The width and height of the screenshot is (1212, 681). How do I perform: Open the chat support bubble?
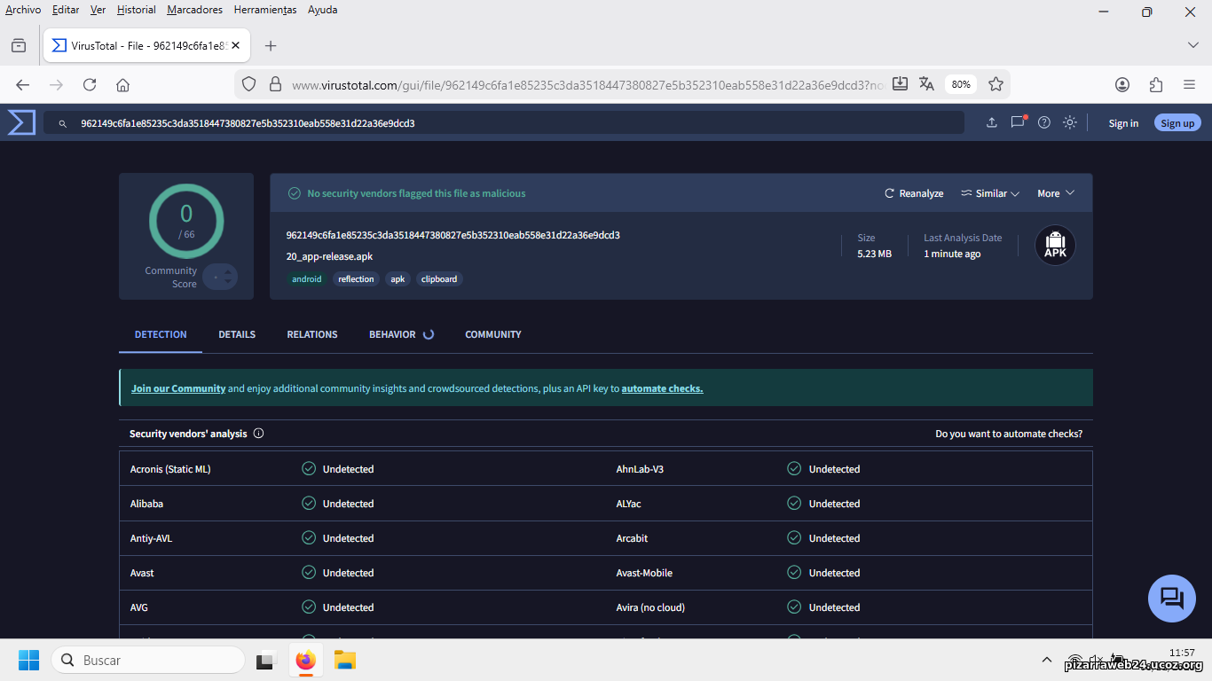[1171, 598]
